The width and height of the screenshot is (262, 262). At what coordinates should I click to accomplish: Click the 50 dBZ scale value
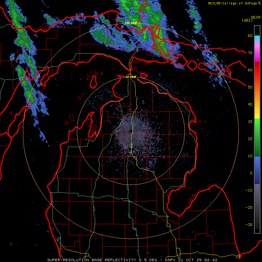pyautogui.click(x=250, y=87)
